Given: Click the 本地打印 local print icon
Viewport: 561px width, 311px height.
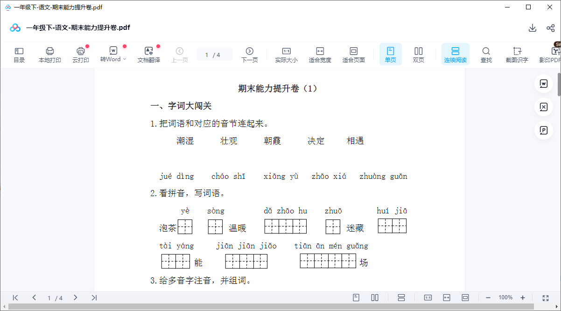Looking at the screenshot, I should click(x=49, y=54).
